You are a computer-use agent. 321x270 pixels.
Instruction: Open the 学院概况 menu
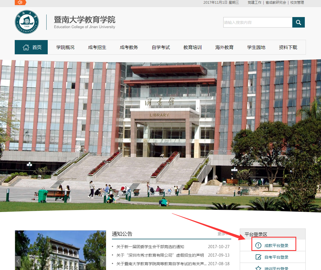pos(65,47)
